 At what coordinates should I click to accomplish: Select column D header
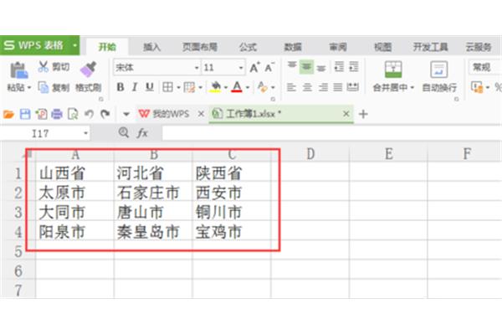pos(310,154)
